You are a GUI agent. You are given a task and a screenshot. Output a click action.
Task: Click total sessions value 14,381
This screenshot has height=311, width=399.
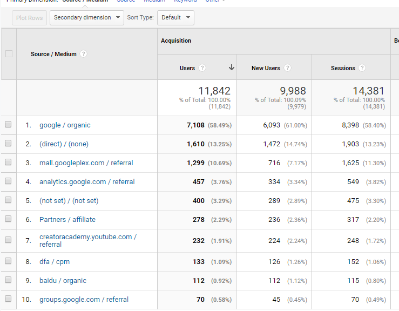click(368, 91)
